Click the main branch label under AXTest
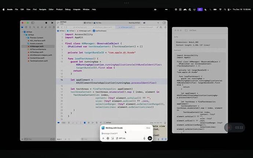The height and width of the screenshot is (158, 253). click(62, 24)
